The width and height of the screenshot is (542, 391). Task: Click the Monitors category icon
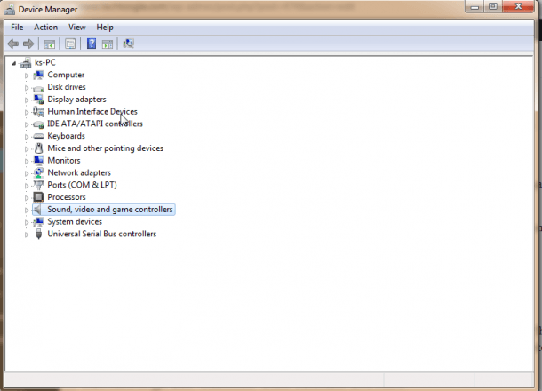pos(39,160)
